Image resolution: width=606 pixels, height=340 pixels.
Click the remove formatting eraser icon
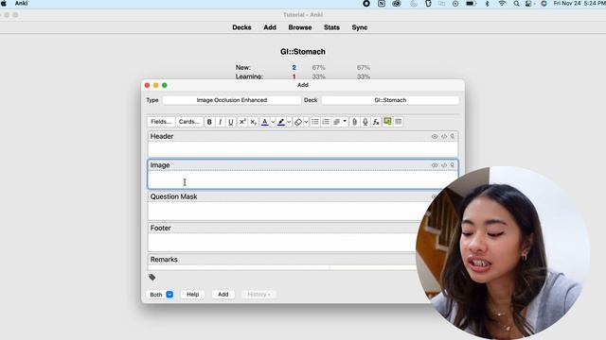(x=298, y=122)
